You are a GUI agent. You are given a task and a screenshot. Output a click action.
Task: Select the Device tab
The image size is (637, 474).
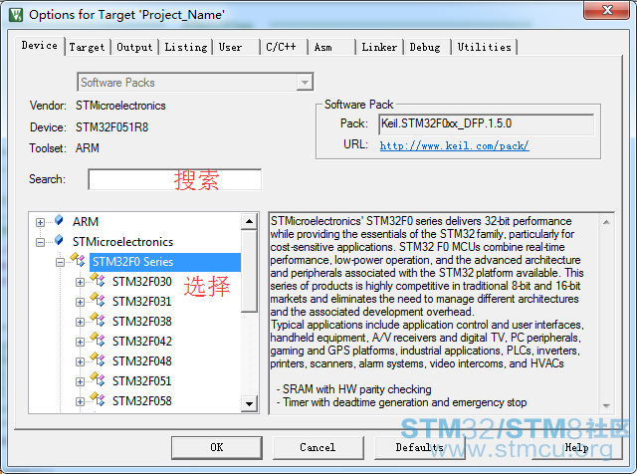pyautogui.click(x=40, y=46)
